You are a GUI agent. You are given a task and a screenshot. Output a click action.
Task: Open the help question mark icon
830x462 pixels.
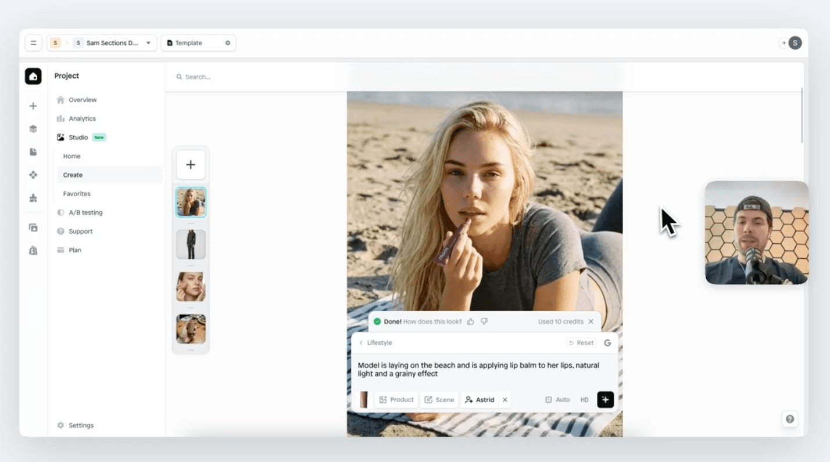(789, 418)
